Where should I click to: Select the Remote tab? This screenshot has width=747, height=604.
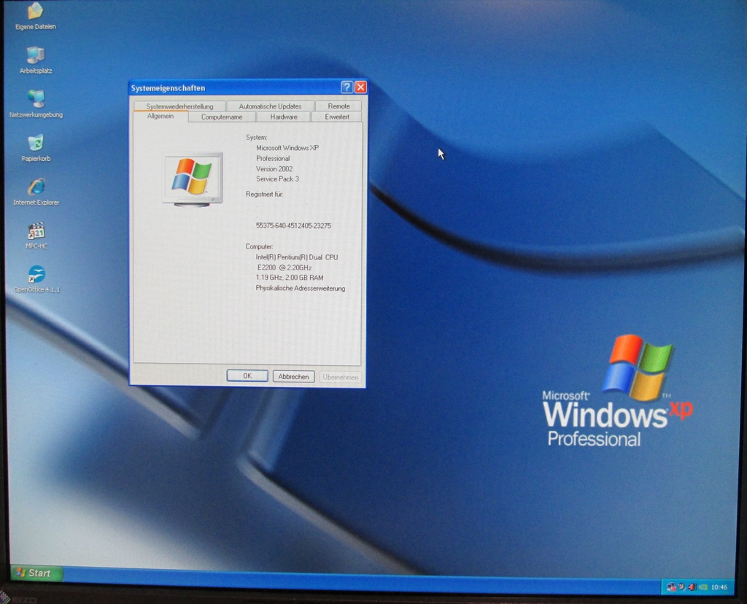click(338, 106)
